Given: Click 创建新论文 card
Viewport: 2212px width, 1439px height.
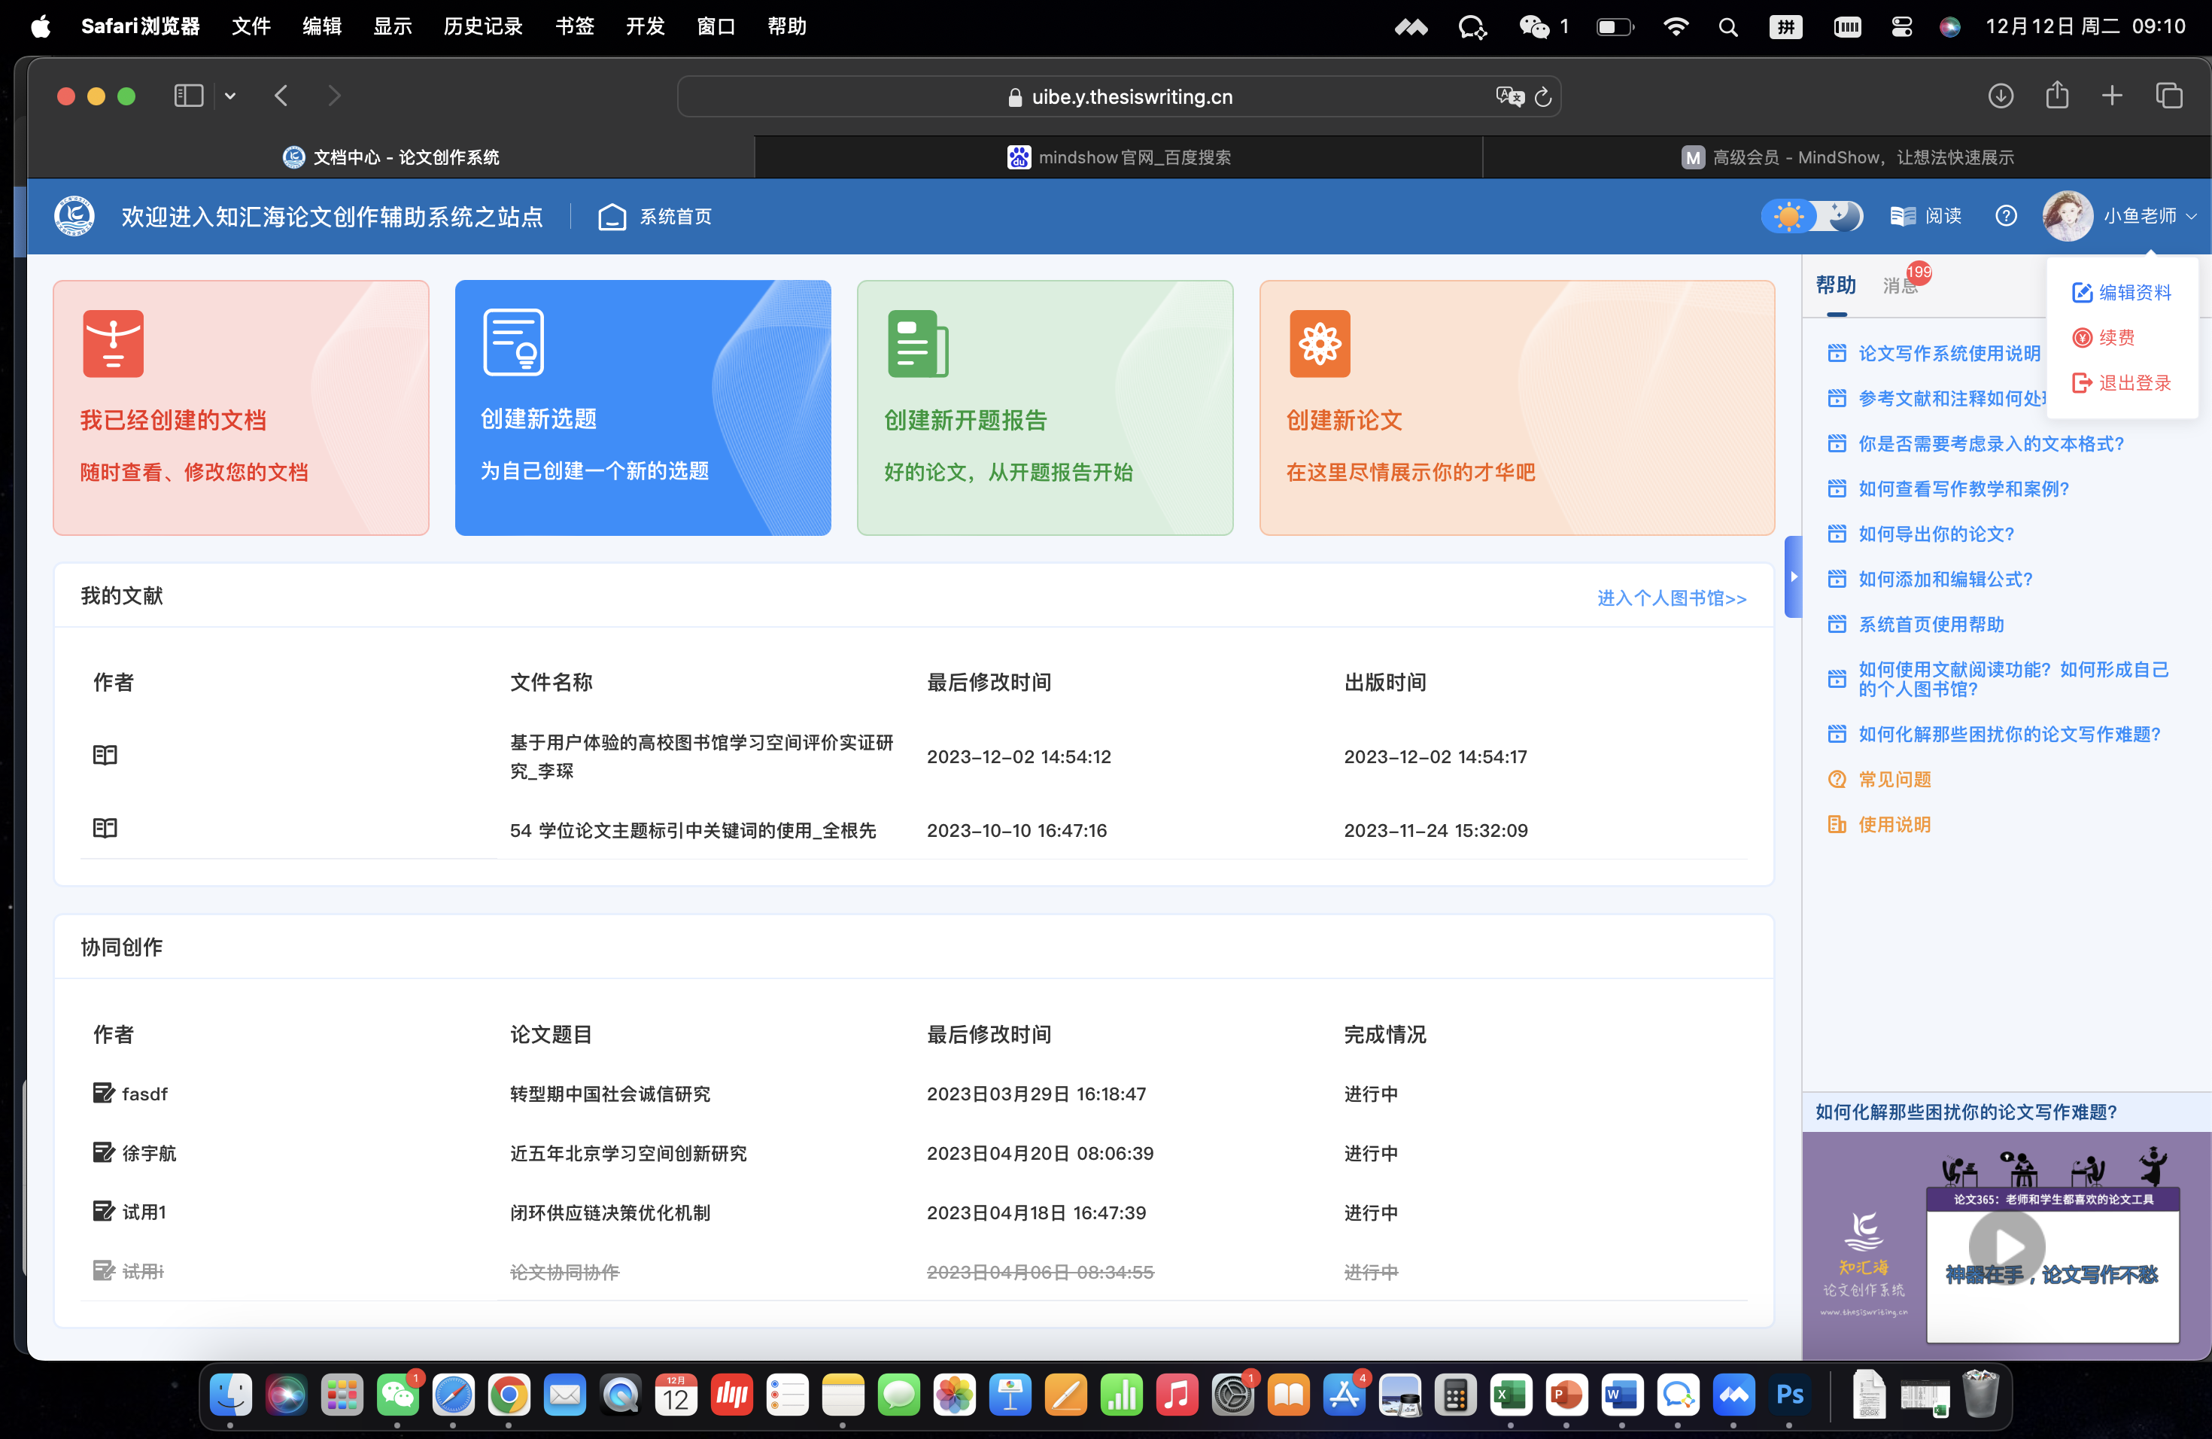Looking at the screenshot, I should coord(1516,407).
